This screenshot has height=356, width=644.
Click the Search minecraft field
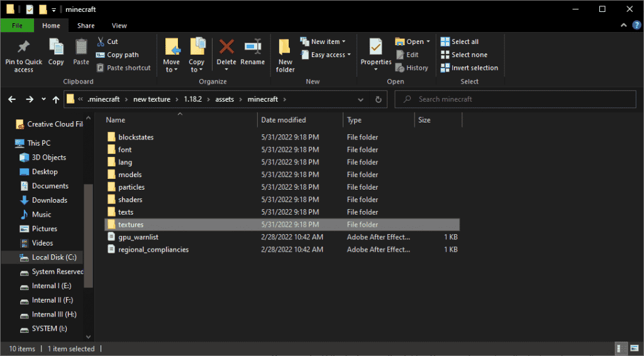pyautogui.click(x=515, y=99)
